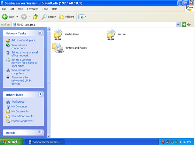Click the Up folder toolbar icon

tap(35, 17)
